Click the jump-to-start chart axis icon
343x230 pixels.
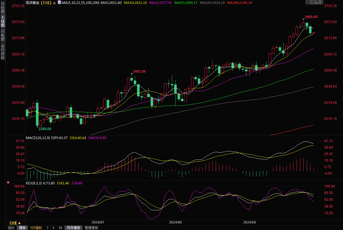(312, 3)
